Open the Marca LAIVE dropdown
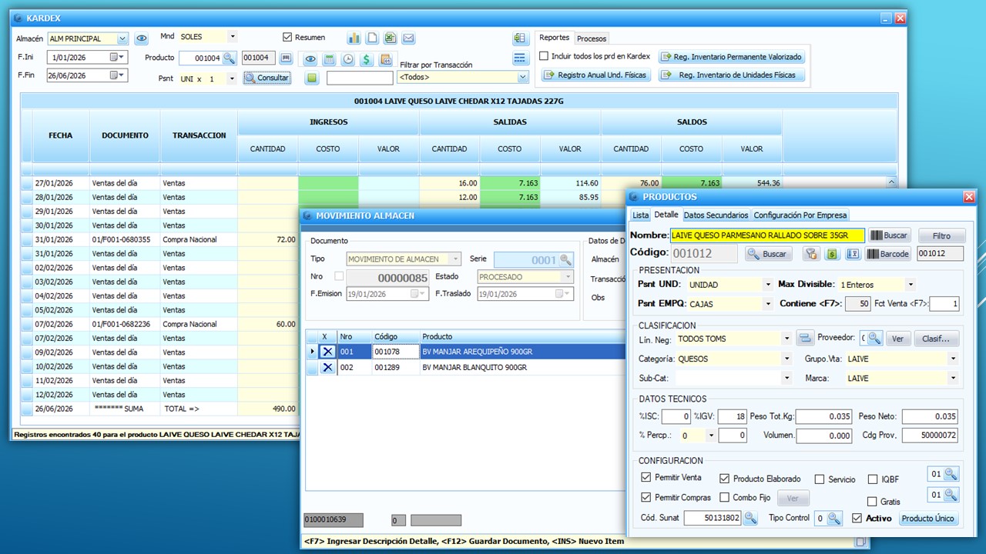986x554 pixels. pyautogui.click(x=953, y=379)
